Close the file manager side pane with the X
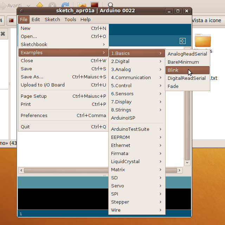225x225 pixels. (3, 34)
